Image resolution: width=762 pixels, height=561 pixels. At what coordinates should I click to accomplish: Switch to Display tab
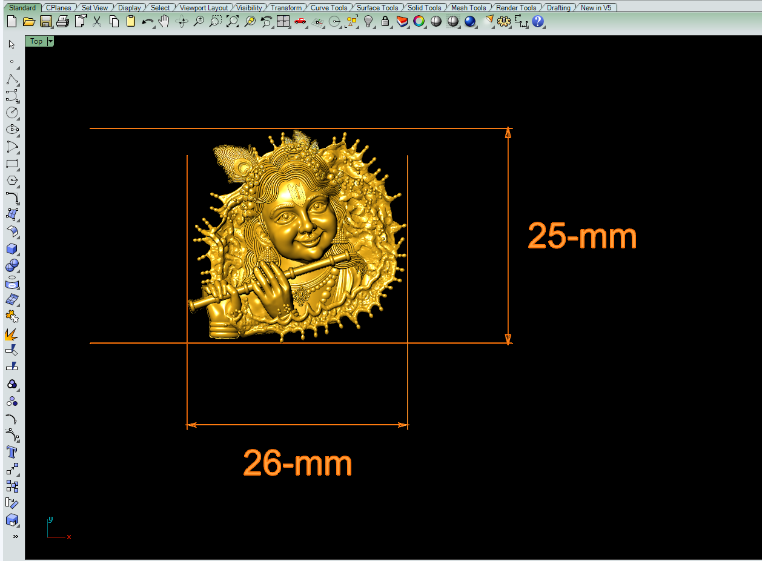coord(129,8)
